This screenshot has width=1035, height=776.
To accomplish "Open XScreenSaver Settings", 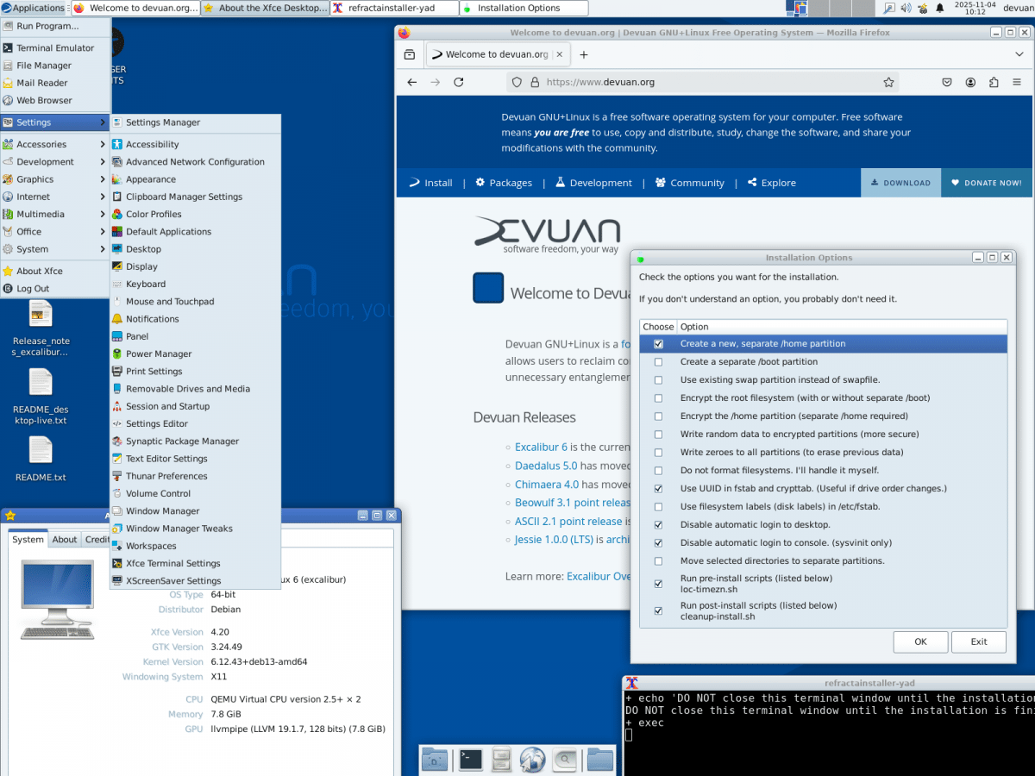I will (172, 580).
